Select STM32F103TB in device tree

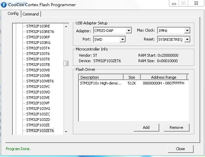pyautogui.click(x=38, y=65)
